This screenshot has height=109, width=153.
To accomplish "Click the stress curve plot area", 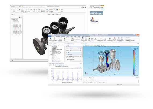I will tap(67, 75).
